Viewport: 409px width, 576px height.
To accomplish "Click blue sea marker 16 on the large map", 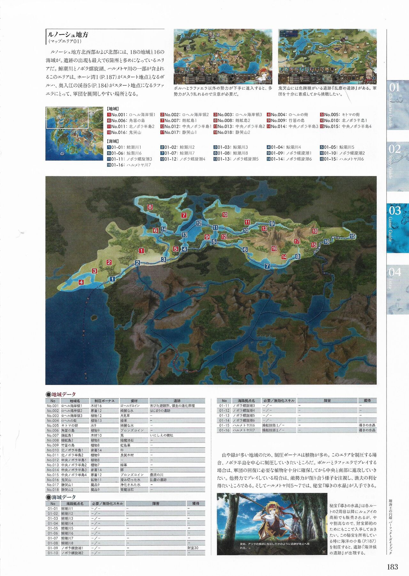I will pos(327,242).
